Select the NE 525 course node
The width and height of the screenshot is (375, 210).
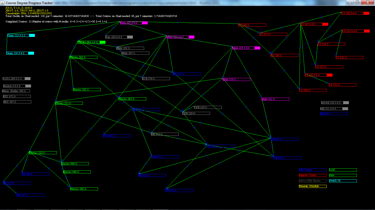17,183
